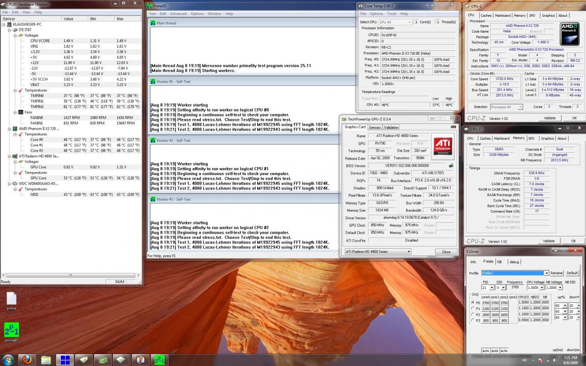
Task: Click the Rename button in K10stat
Action: 556,273
